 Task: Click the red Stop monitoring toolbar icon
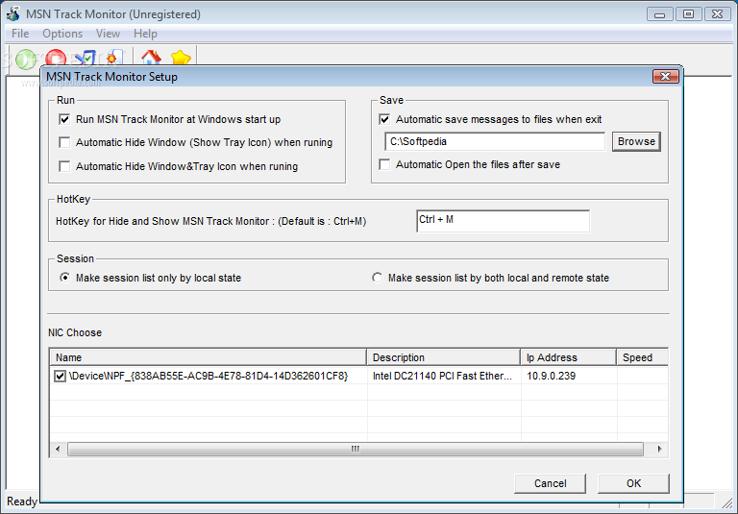point(56,58)
